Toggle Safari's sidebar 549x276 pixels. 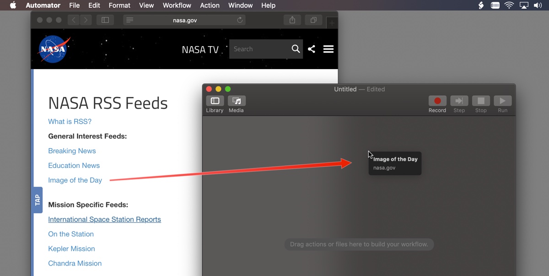(105, 20)
